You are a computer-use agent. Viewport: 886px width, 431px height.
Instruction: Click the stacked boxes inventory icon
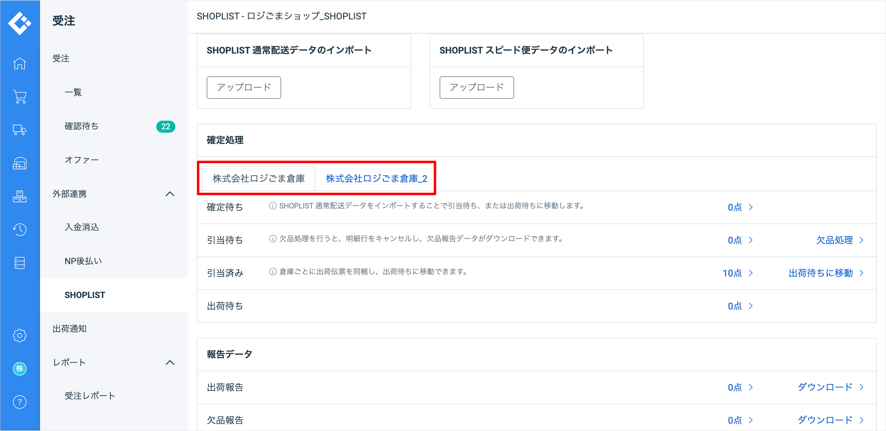pyautogui.click(x=20, y=196)
